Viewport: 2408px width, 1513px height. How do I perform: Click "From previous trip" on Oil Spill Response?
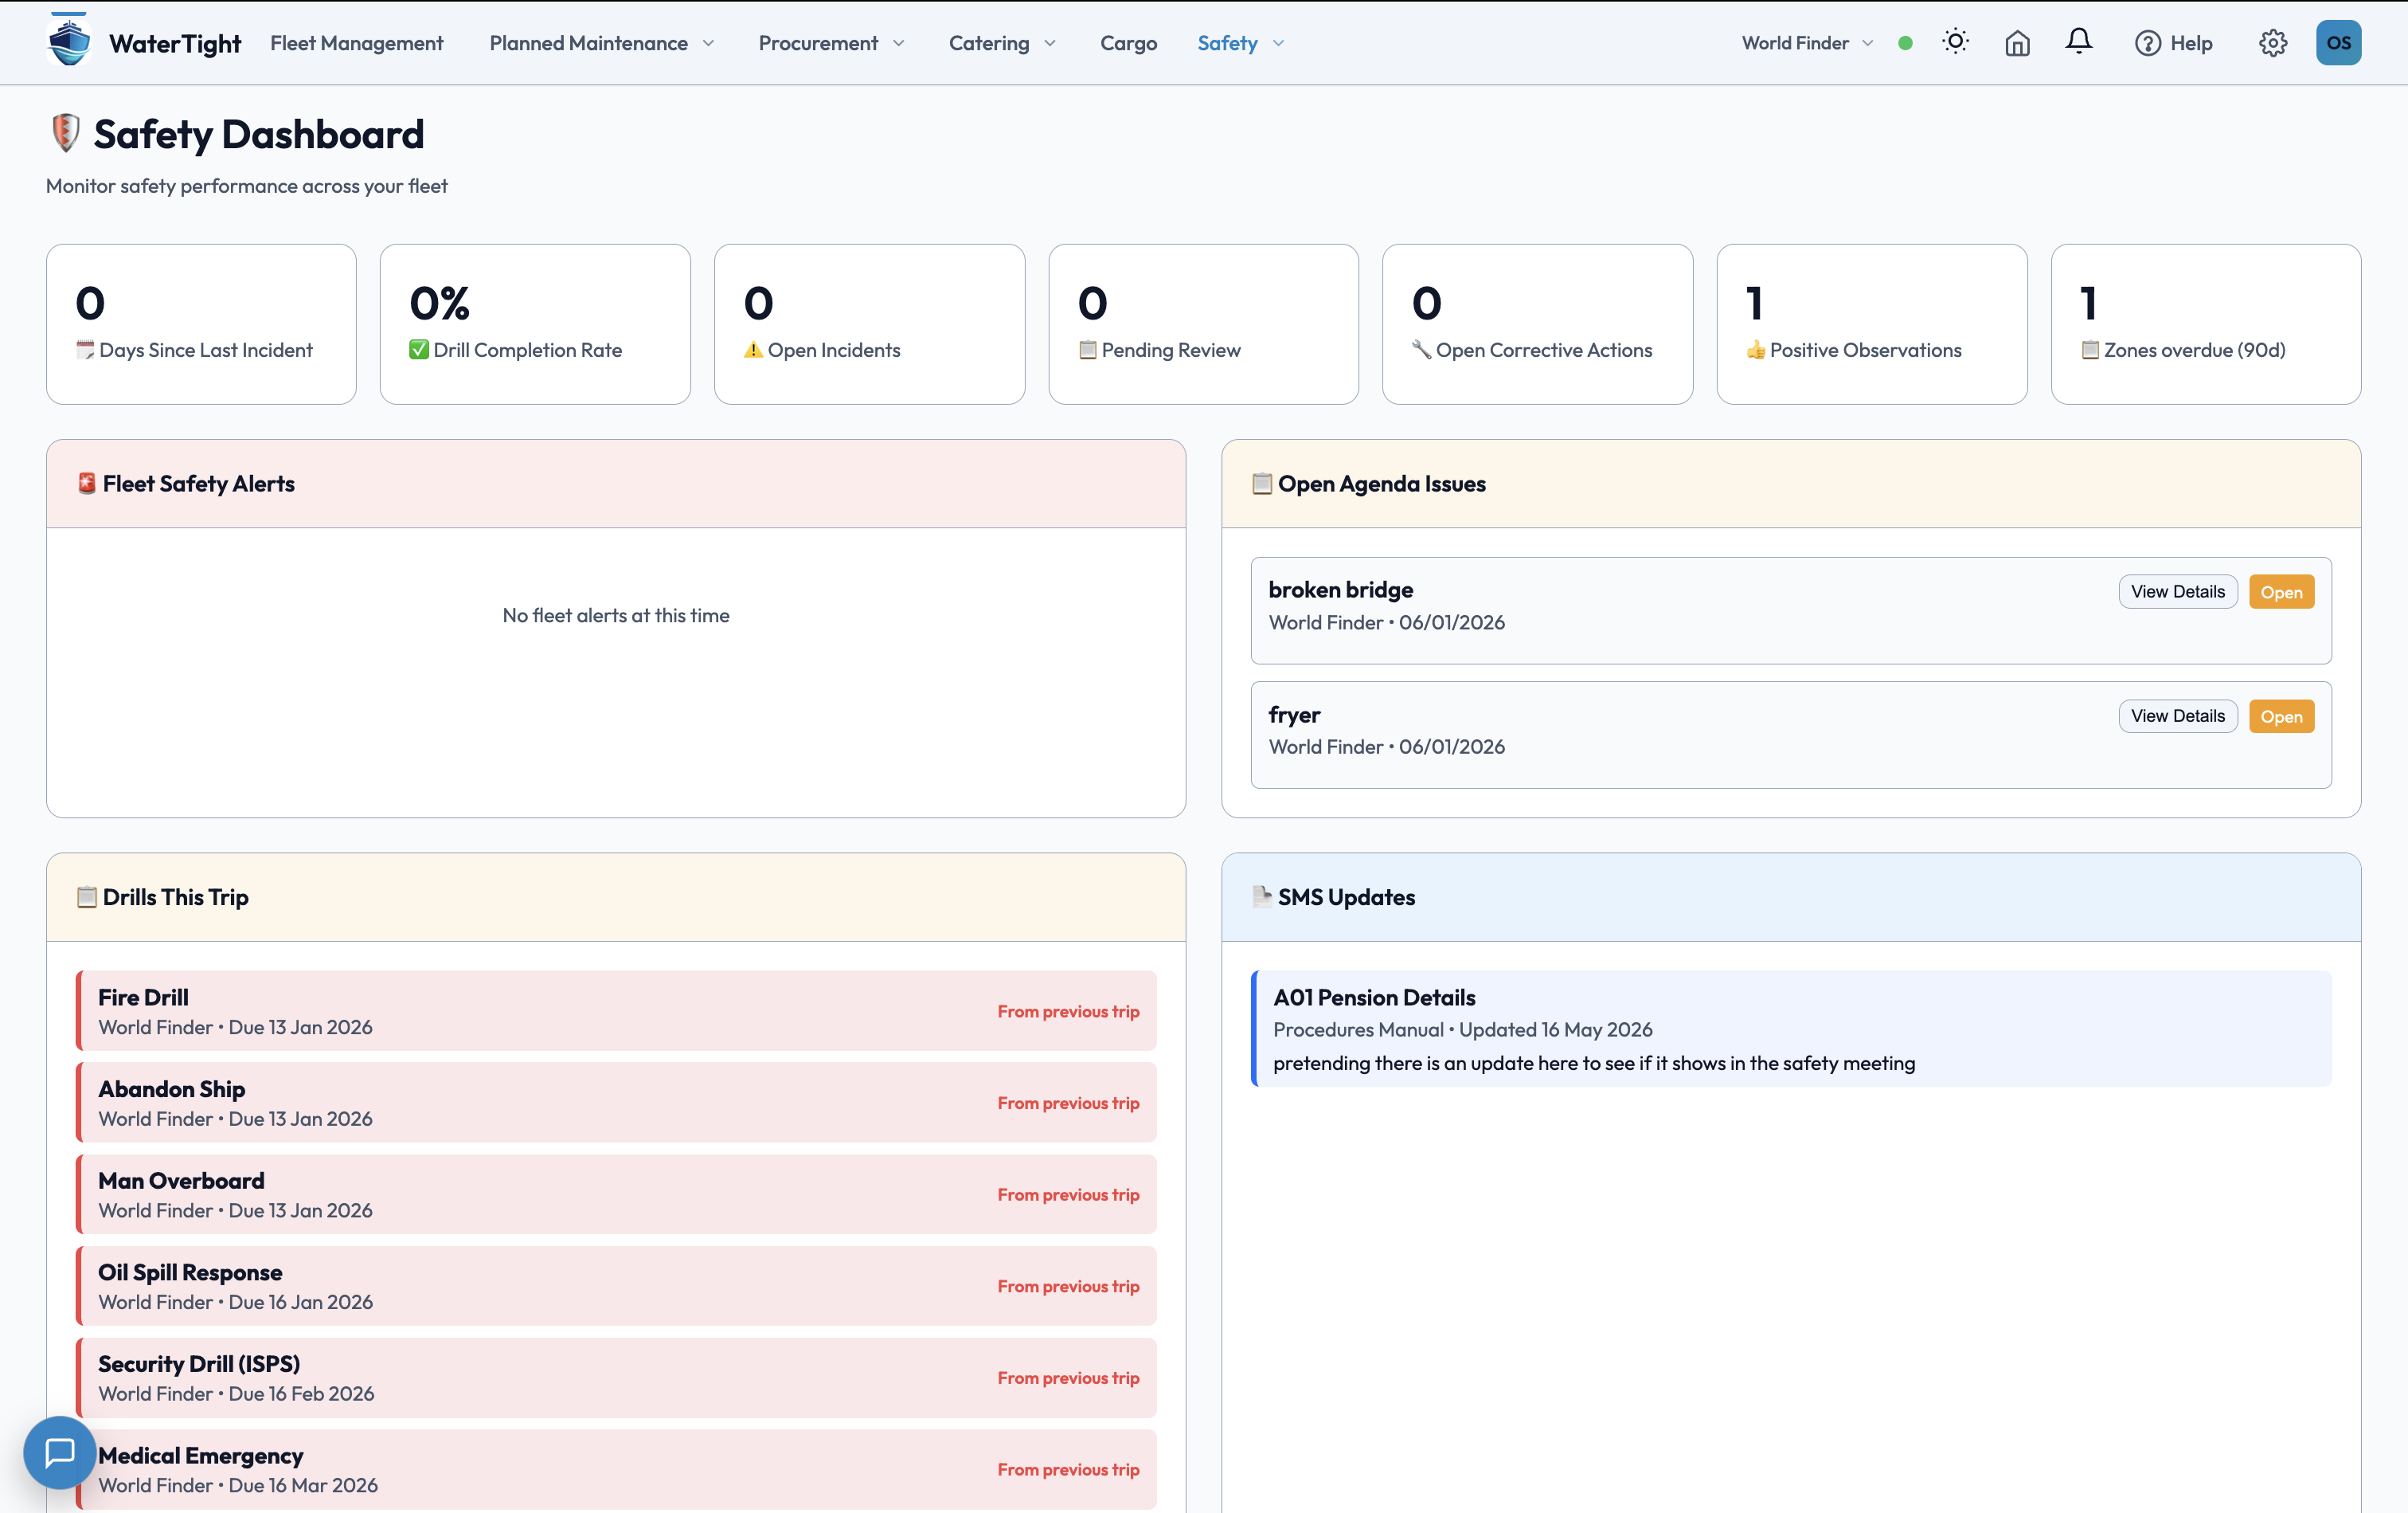(x=1068, y=1287)
